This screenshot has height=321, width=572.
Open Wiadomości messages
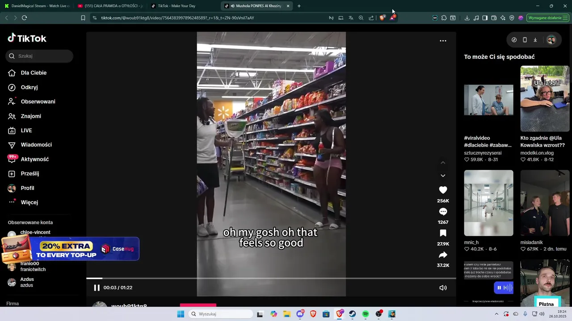30,145
